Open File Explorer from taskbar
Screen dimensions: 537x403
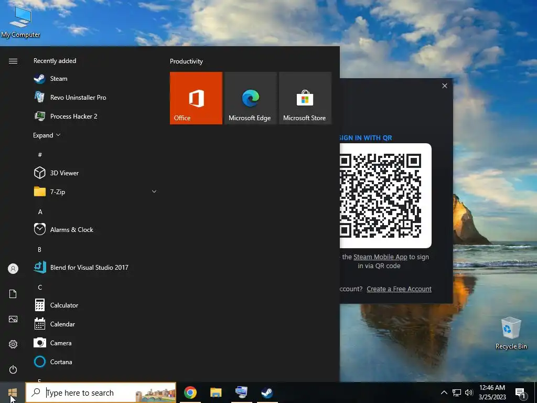[216, 393]
